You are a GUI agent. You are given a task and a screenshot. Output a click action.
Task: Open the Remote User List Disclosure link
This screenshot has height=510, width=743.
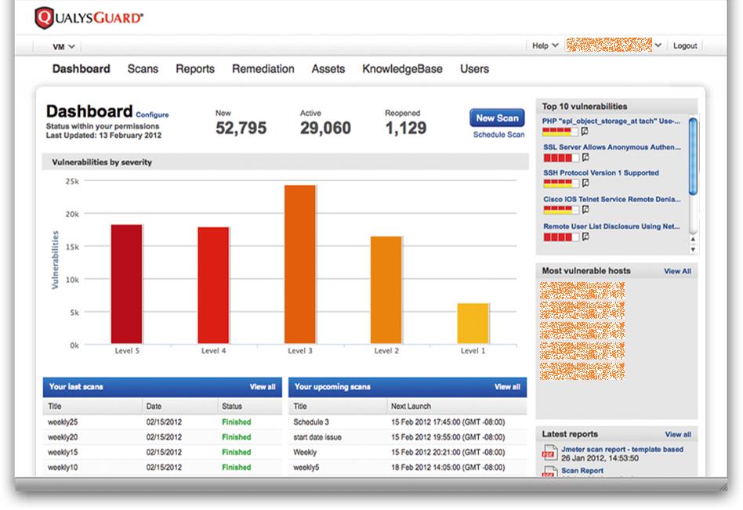[611, 226]
